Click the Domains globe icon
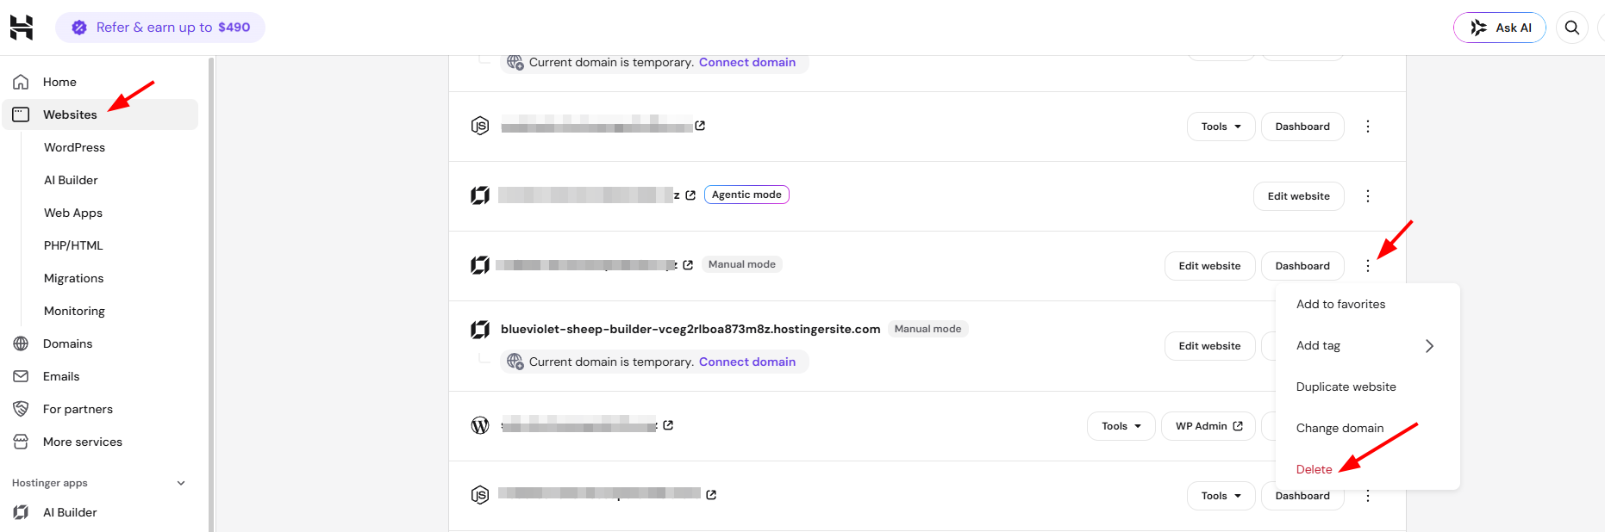This screenshot has width=1605, height=532. (22, 343)
